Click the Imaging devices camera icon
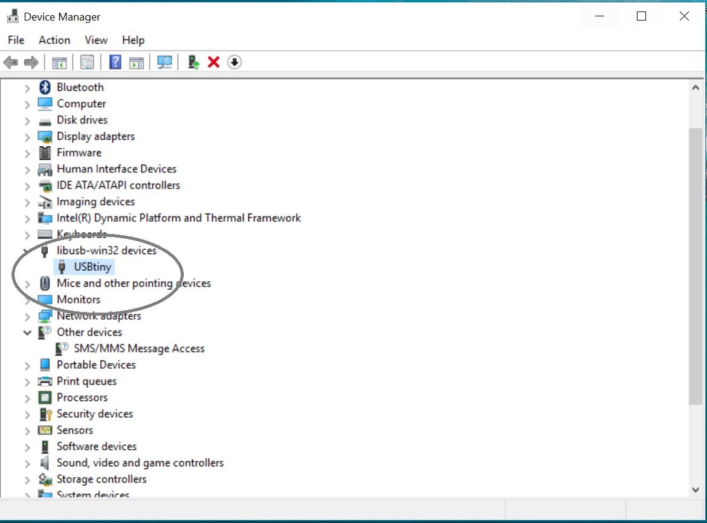This screenshot has width=707, height=523. pyautogui.click(x=45, y=202)
